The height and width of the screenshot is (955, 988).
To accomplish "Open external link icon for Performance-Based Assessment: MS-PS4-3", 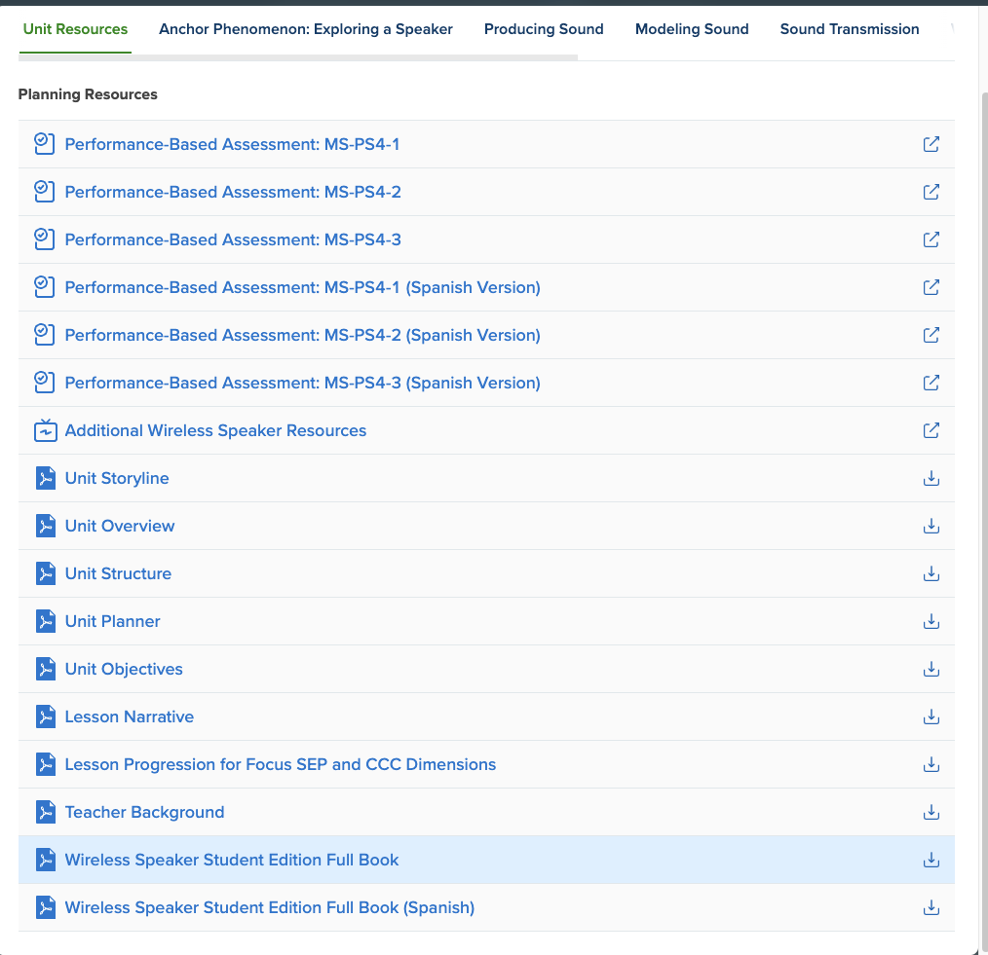I will click(x=931, y=239).
